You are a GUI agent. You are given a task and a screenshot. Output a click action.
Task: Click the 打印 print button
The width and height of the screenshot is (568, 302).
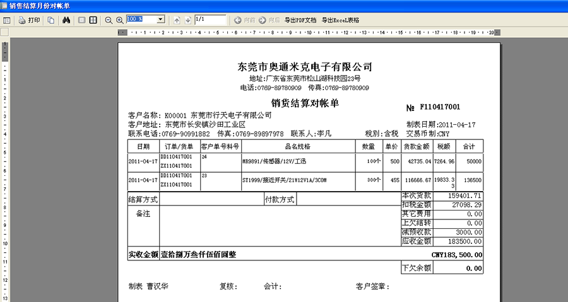[29, 20]
